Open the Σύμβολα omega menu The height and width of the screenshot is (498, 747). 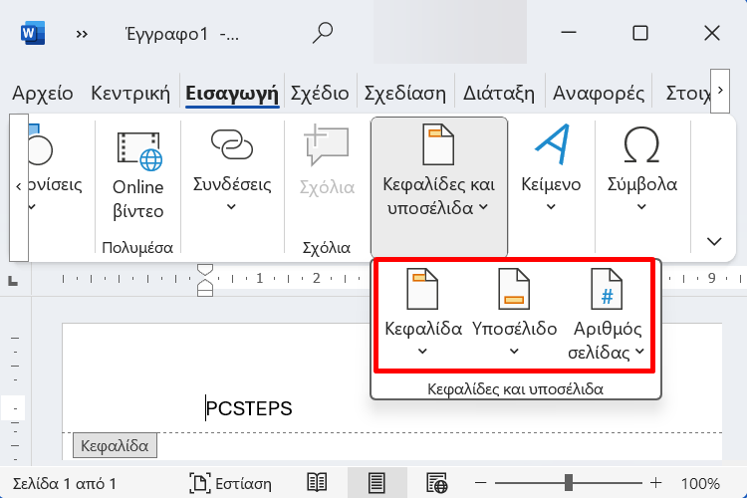click(641, 167)
